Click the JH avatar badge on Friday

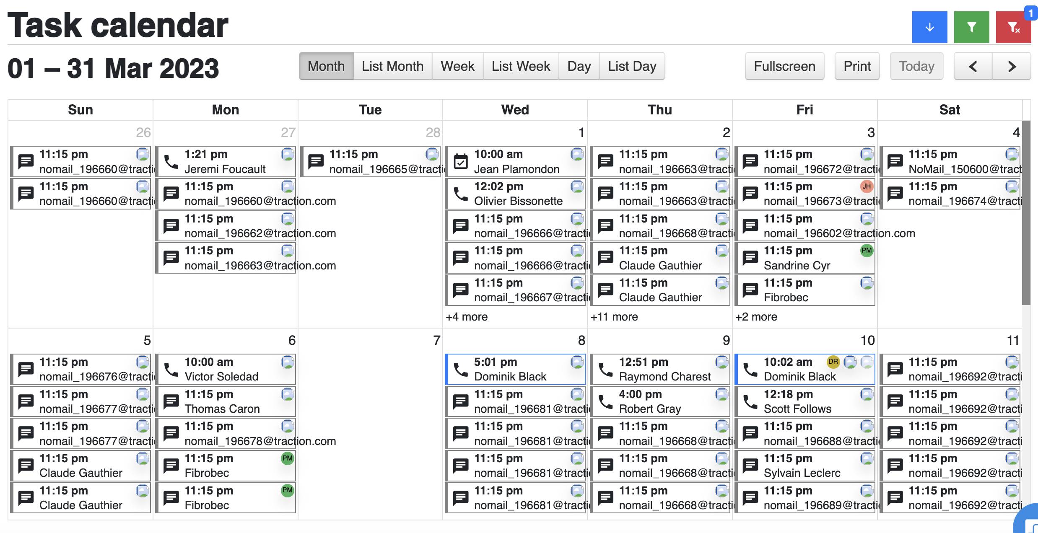click(x=866, y=186)
